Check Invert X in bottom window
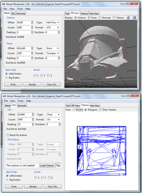Viewport: 145px width, 196px height. click(36, 178)
